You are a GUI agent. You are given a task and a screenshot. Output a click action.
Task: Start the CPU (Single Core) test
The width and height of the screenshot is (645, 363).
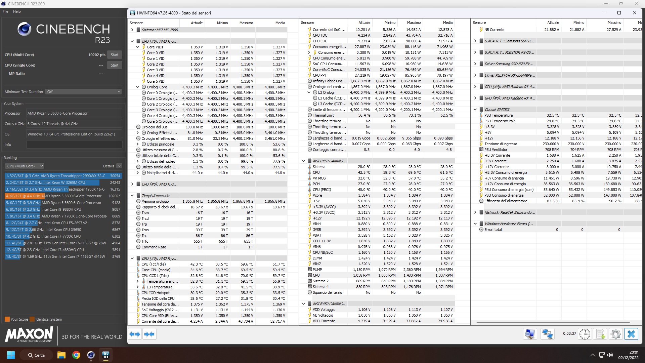(x=115, y=65)
